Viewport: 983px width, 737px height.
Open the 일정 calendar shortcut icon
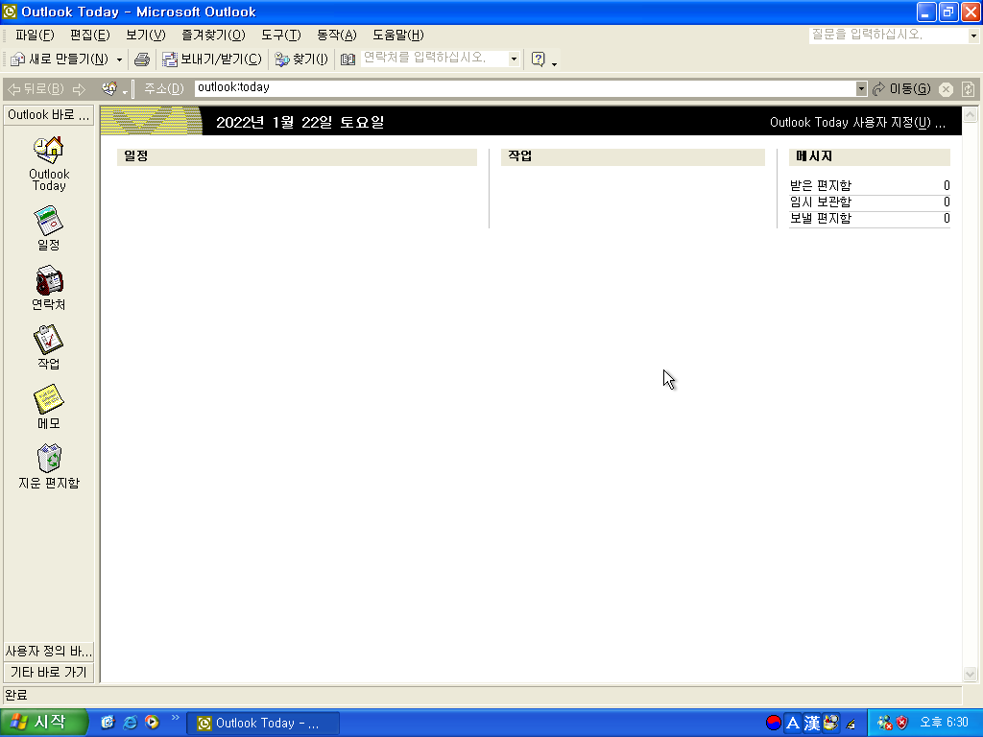click(x=48, y=228)
